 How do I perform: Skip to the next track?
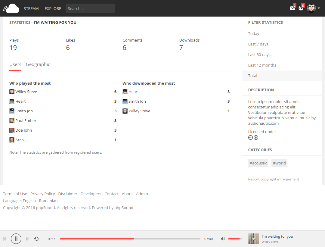pos(27,239)
